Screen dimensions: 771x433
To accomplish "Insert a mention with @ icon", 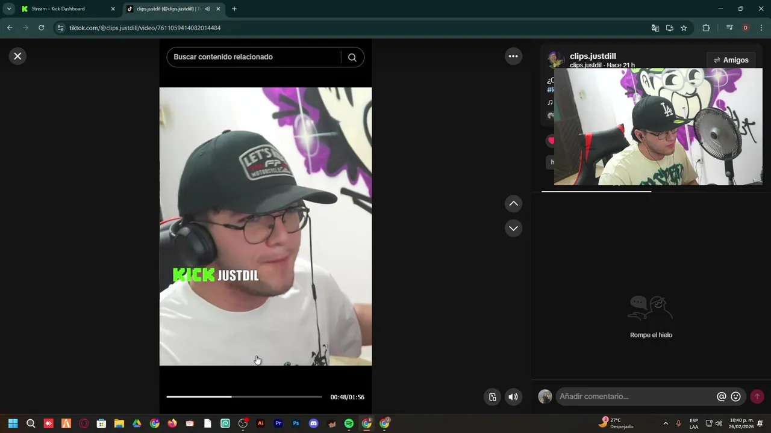I will (x=721, y=396).
